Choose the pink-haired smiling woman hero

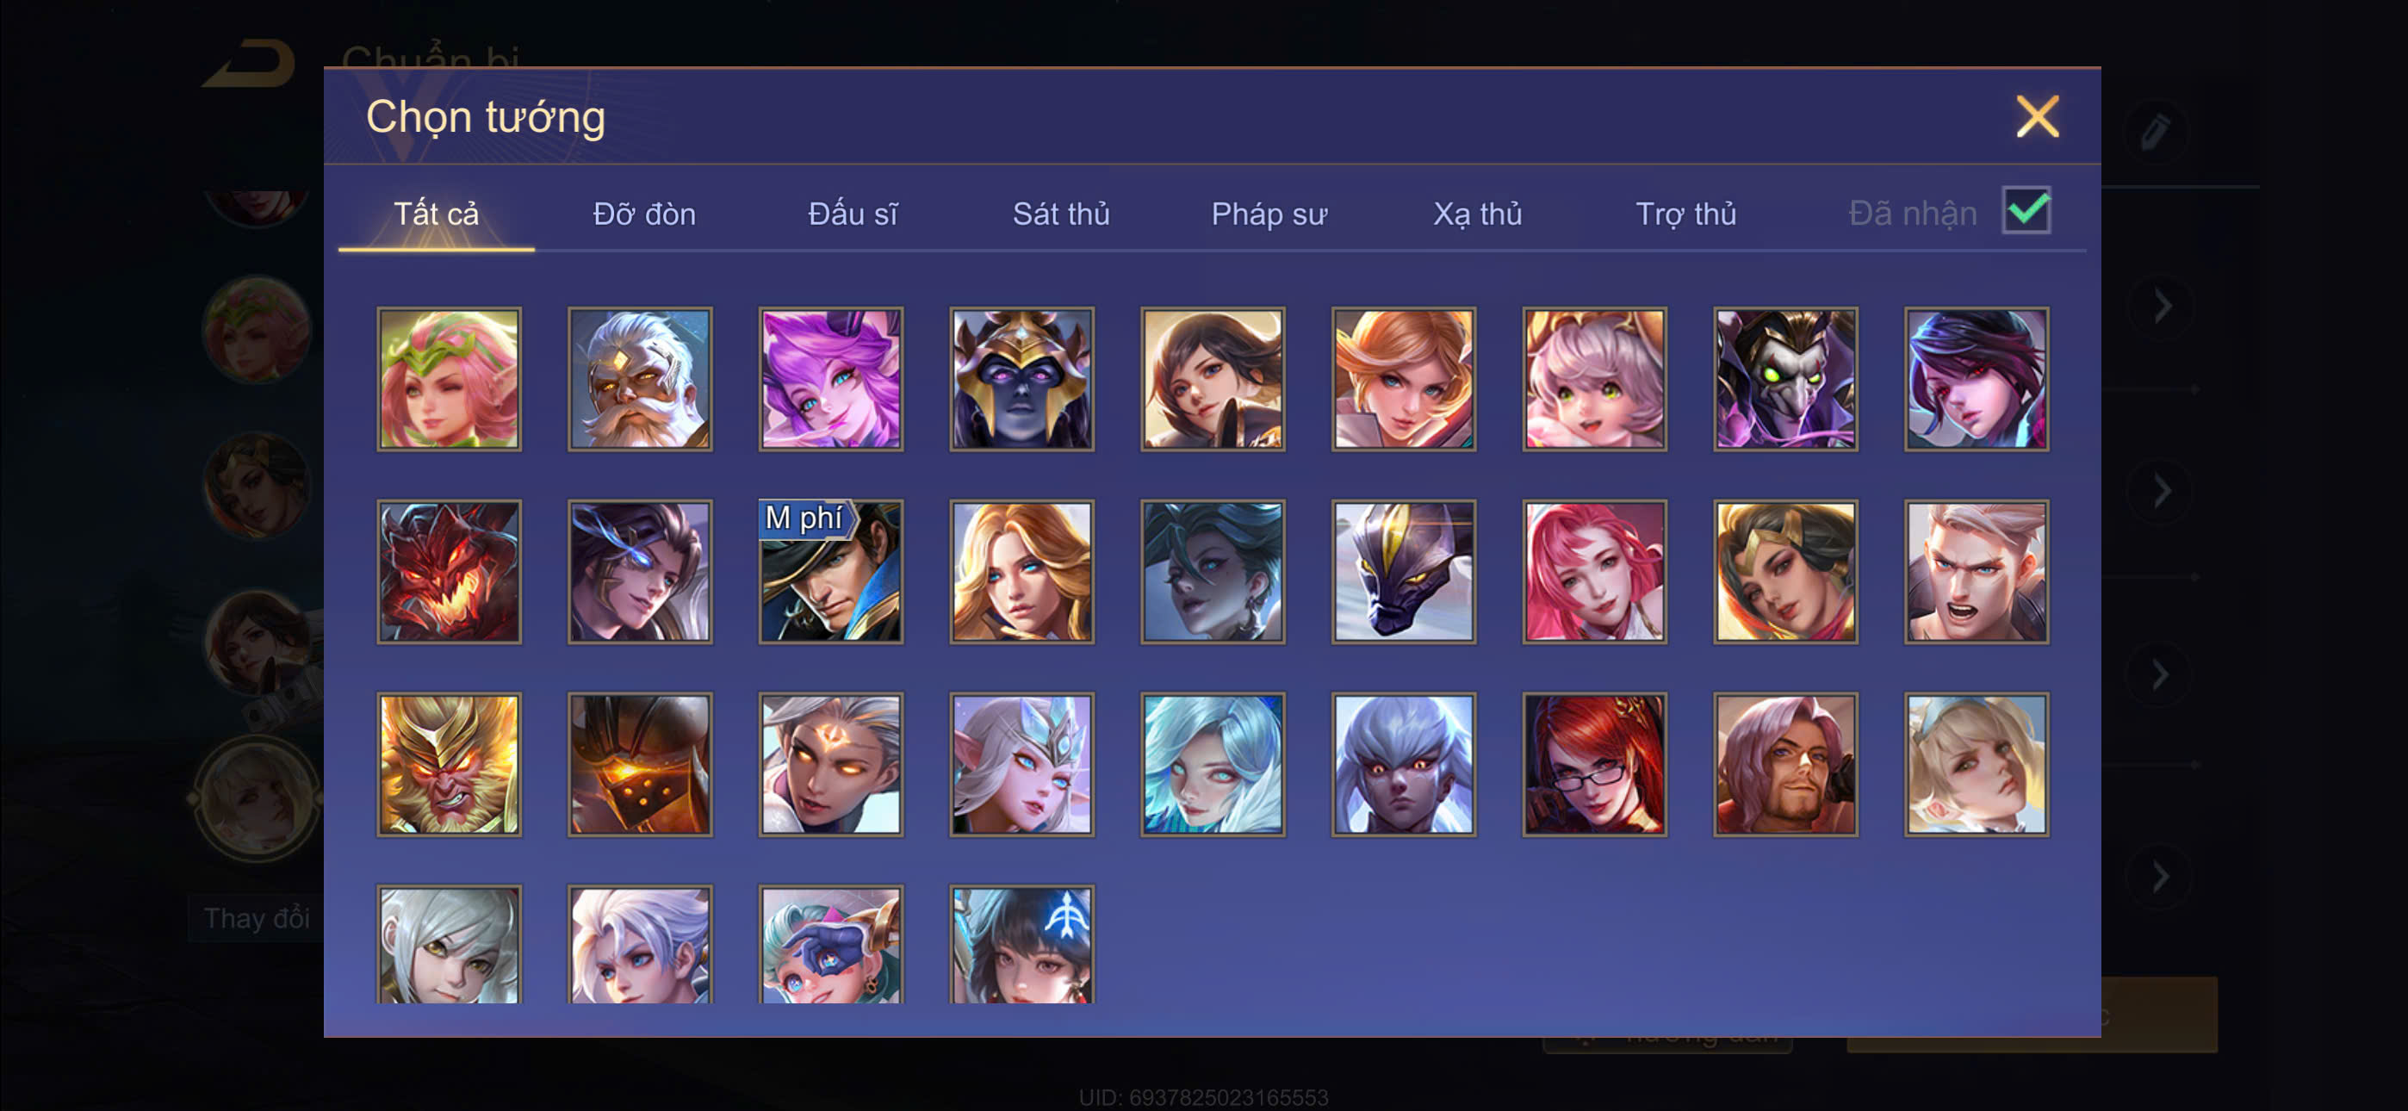coord(1595,571)
